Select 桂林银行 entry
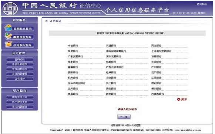The image size is (215, 134). 111,73
